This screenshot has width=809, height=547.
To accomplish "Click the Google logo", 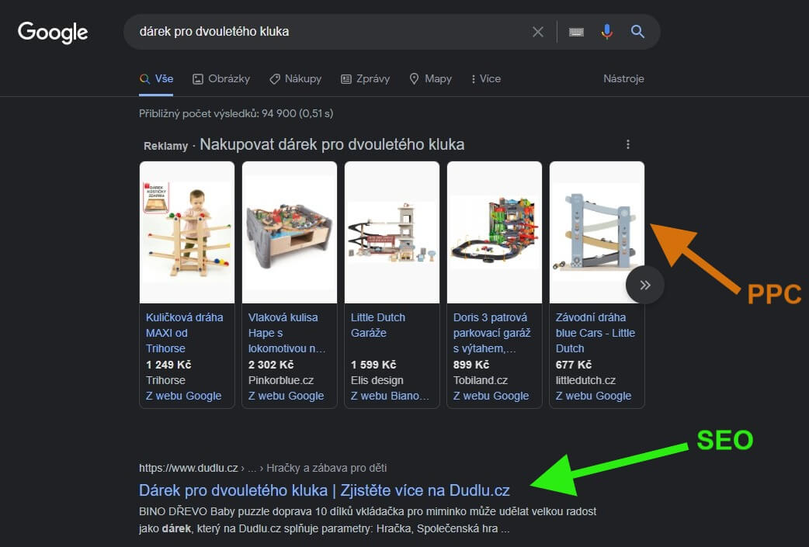I will [x=53, y=32].
